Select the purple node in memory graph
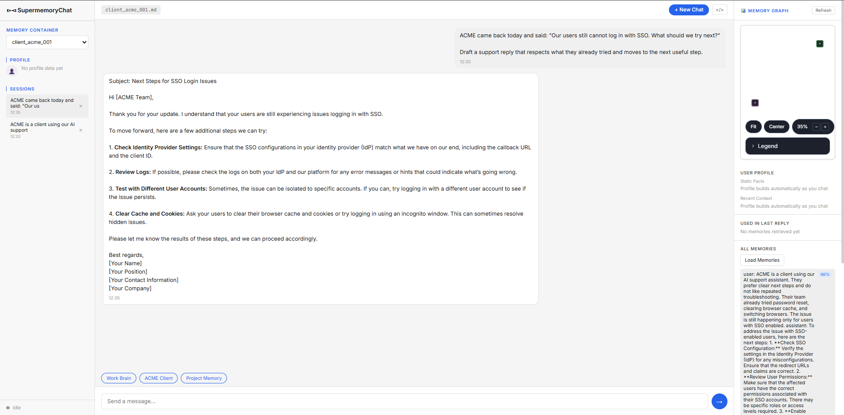Image resolution: width=844 pixels, height=415 pixels. tap(755, 103)
